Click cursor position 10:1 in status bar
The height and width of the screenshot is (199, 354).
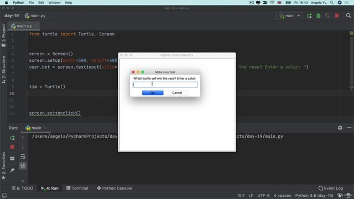pyautogui.click(x=241, y=195)
